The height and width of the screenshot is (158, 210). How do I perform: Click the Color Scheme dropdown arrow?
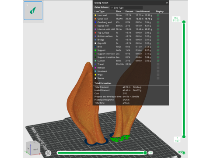(112, 8)
